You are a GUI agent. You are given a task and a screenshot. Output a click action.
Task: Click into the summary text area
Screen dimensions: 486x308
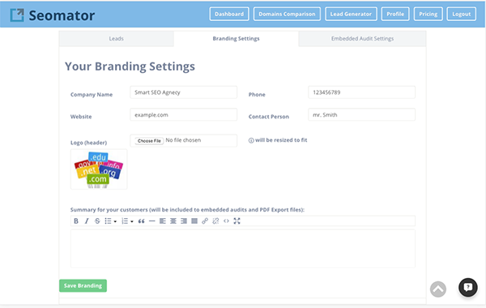coord(243,249)
